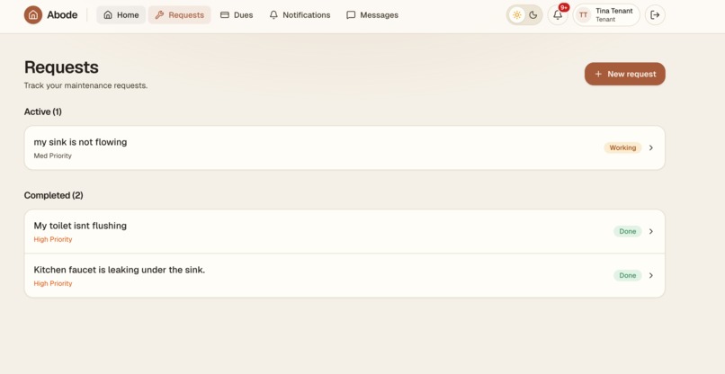Expand chevron on the toilet flushing row

point(651,231)
